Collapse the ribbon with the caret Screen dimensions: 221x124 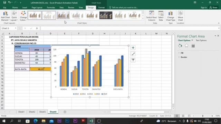click(x=219, y=23)
